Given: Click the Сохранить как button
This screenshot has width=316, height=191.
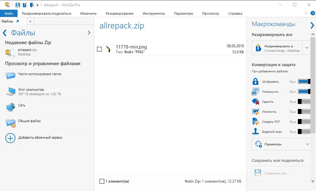Looking at the screenshot, I should (281, 173).
